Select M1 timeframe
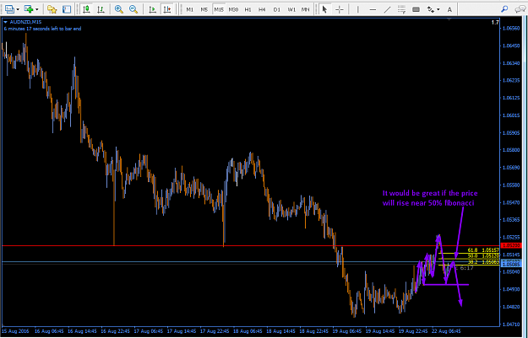The width and height of the screenshot is (528, 338). [x=189, y=10]
